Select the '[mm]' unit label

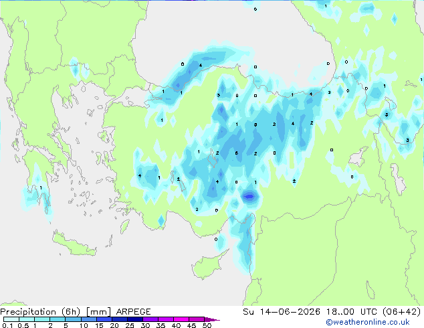pyautogui.click(x=98, y=312)
